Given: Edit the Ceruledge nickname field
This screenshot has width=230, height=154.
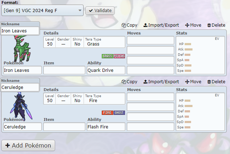Looking at the screenshot, I should click(x=20, y=87).
